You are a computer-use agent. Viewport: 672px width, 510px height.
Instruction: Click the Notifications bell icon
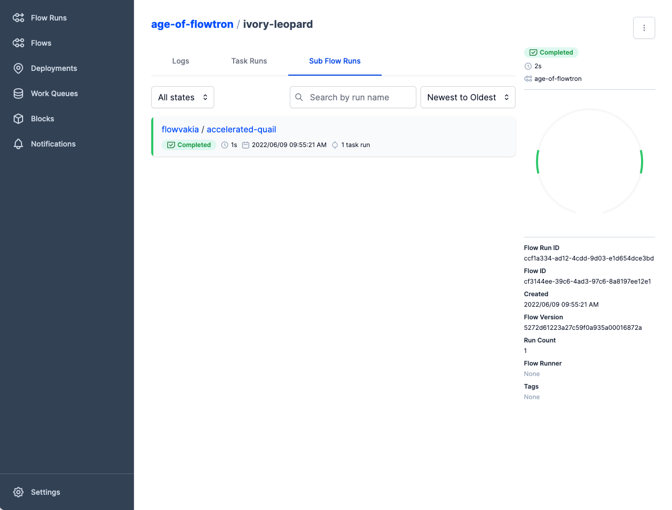(18, 144)
